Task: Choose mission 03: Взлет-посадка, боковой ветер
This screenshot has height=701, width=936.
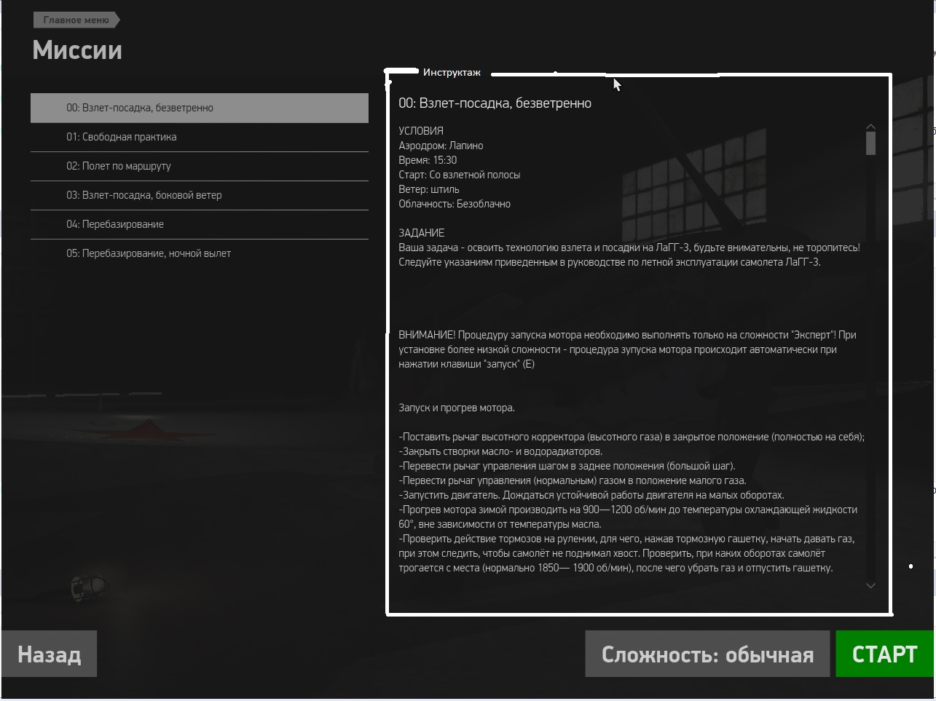Action: pyautogui.click(x=200, y=195)
